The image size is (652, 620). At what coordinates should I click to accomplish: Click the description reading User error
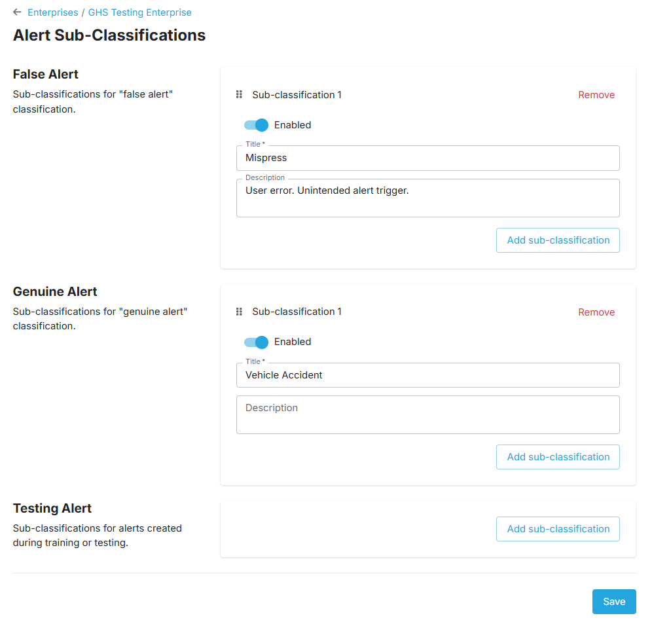427,197
